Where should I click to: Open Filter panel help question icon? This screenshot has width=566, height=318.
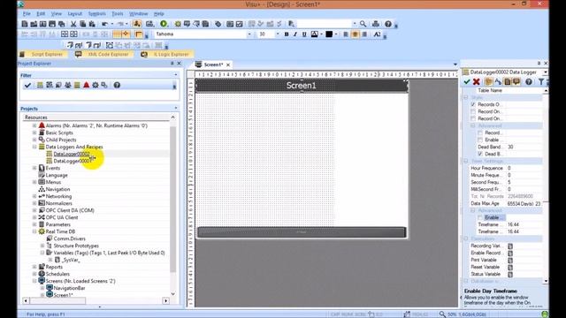tap(117, 85)
